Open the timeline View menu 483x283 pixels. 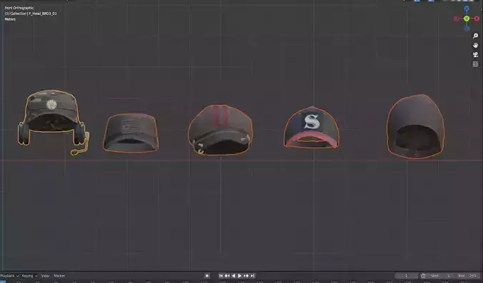(45, 276)
